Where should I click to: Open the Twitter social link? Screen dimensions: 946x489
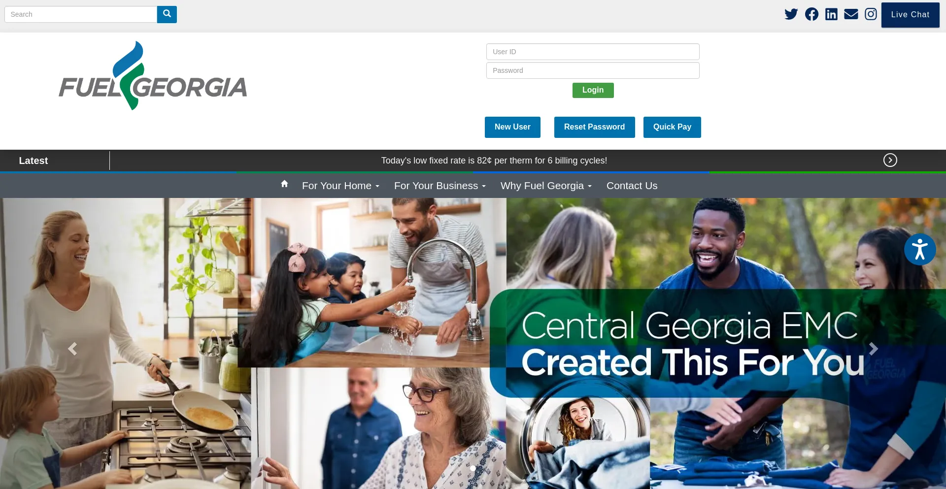click(x=791, y=14)
